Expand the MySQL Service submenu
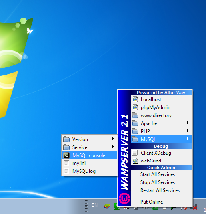 pyautogui.click(x=90, y=147)
